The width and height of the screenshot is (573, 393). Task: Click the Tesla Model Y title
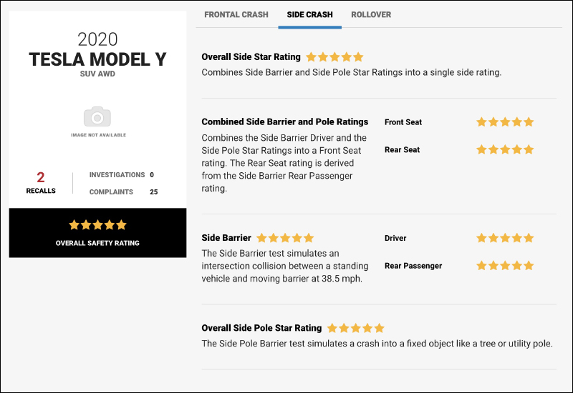pyautogui.click(x=97, y=59)
